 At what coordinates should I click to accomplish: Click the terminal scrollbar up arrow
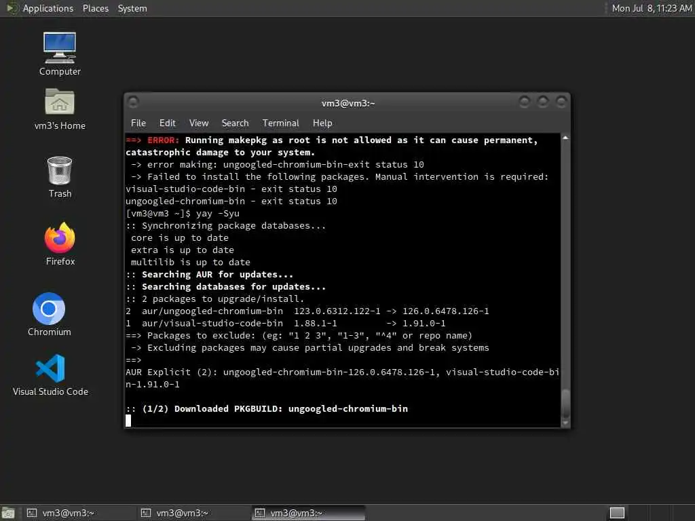pos(565,138)
